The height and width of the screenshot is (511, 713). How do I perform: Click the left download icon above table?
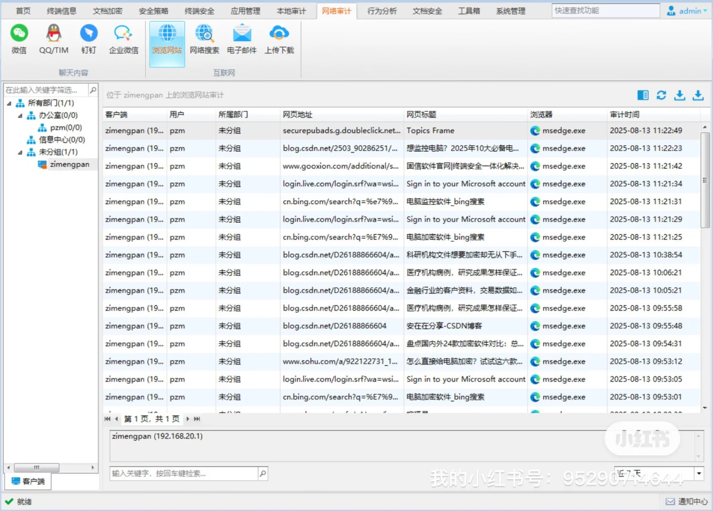click(680, 95)
